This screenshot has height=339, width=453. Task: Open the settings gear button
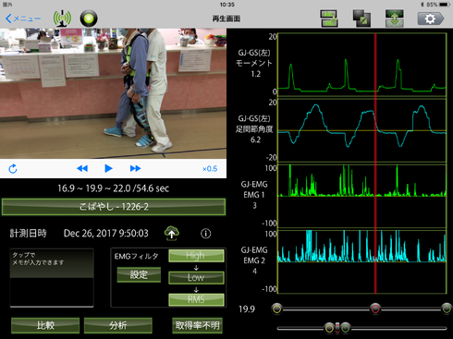pyautogui.click(x=431, y=18)
